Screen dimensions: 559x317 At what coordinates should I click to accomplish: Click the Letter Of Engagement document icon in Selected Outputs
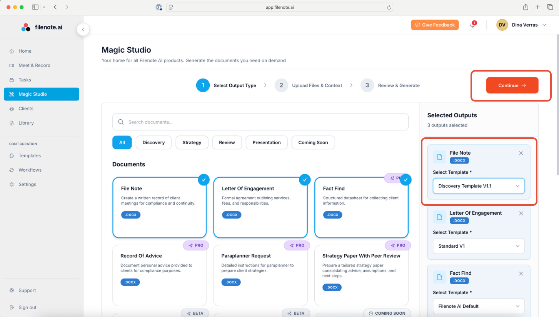[x=439, y=217]
